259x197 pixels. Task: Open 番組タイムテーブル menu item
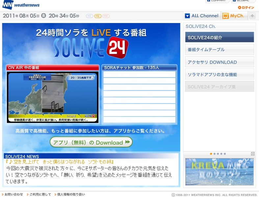(x=220, y=50)
